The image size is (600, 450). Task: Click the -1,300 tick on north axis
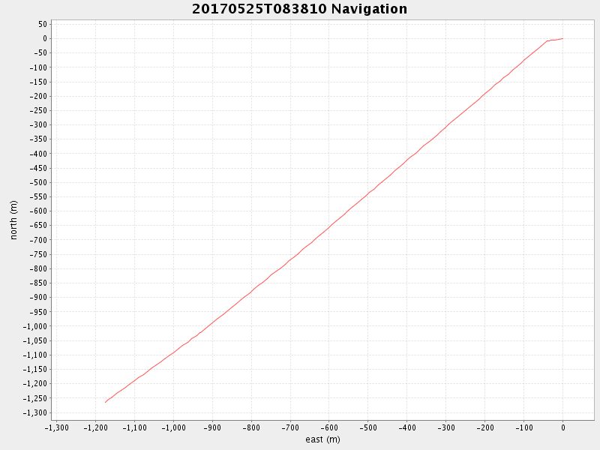click(35, 412)
